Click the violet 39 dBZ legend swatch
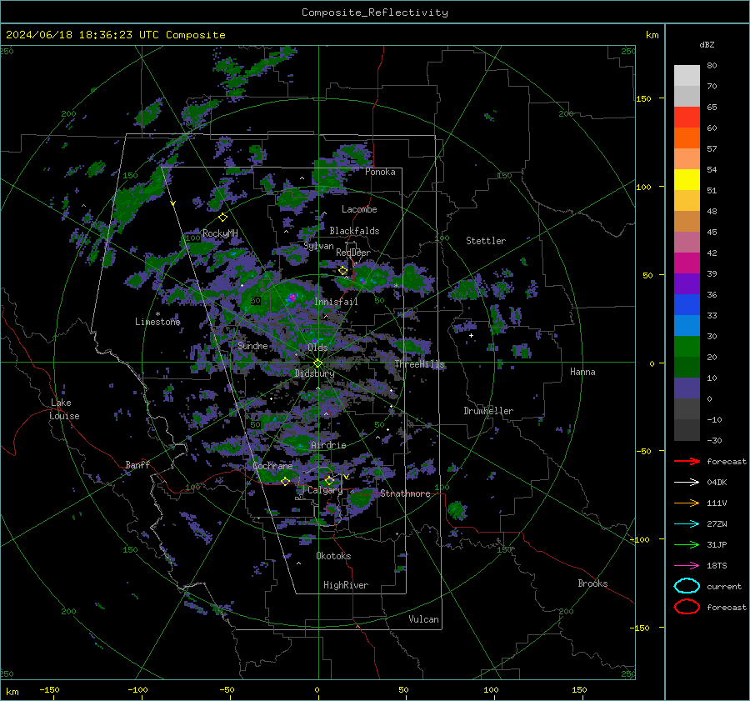 [x=687, y=283]
